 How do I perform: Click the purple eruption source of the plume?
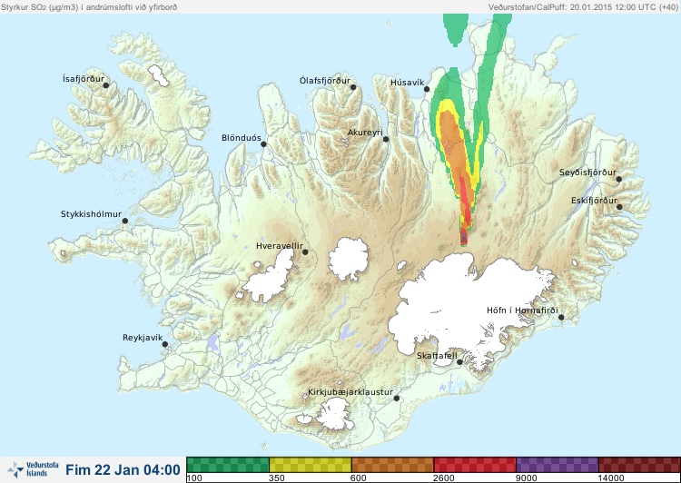click(x=463, y=238)
